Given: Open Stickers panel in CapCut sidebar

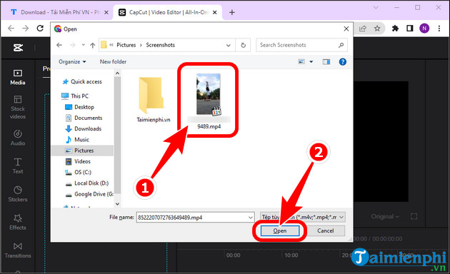Looking at the screenshot, I should [x=18, y=194].
